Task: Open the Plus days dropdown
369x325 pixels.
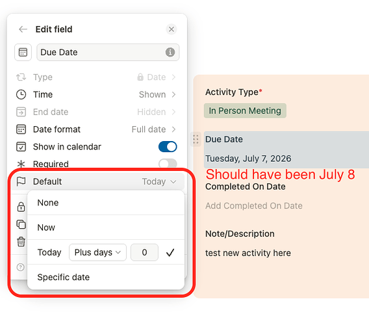Action: [97, 252]
